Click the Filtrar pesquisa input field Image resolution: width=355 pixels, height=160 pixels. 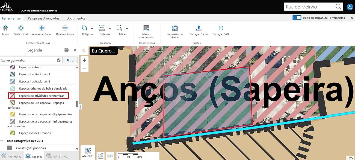coord(27,60)
